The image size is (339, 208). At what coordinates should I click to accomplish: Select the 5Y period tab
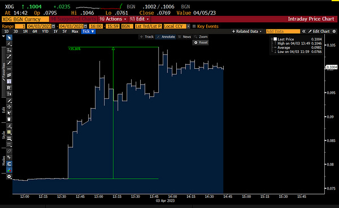[64, 32]
